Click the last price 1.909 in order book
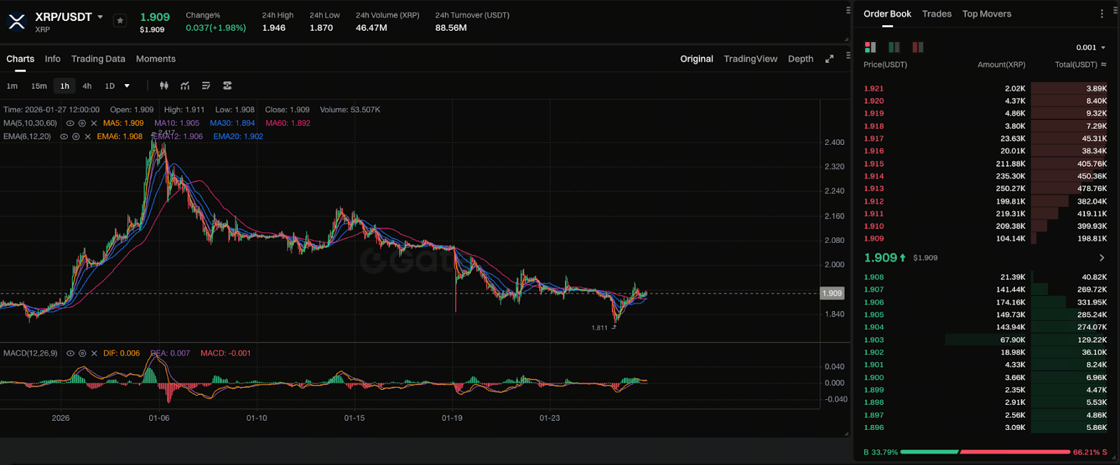This screenshot has height=465, width=1120. (x=881, y=258)
